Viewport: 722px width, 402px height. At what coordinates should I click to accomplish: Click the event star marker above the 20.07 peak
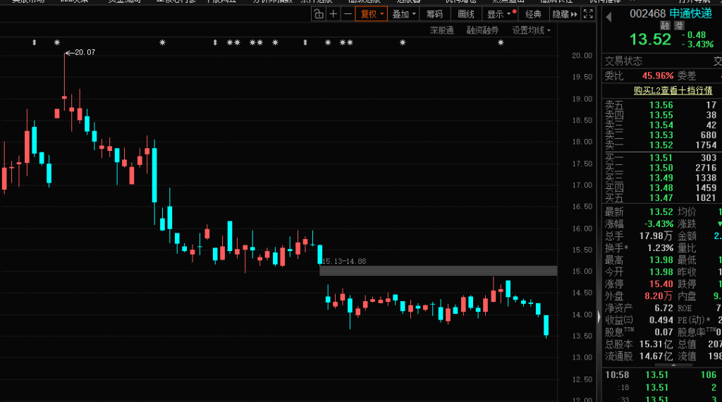(58, 43)
